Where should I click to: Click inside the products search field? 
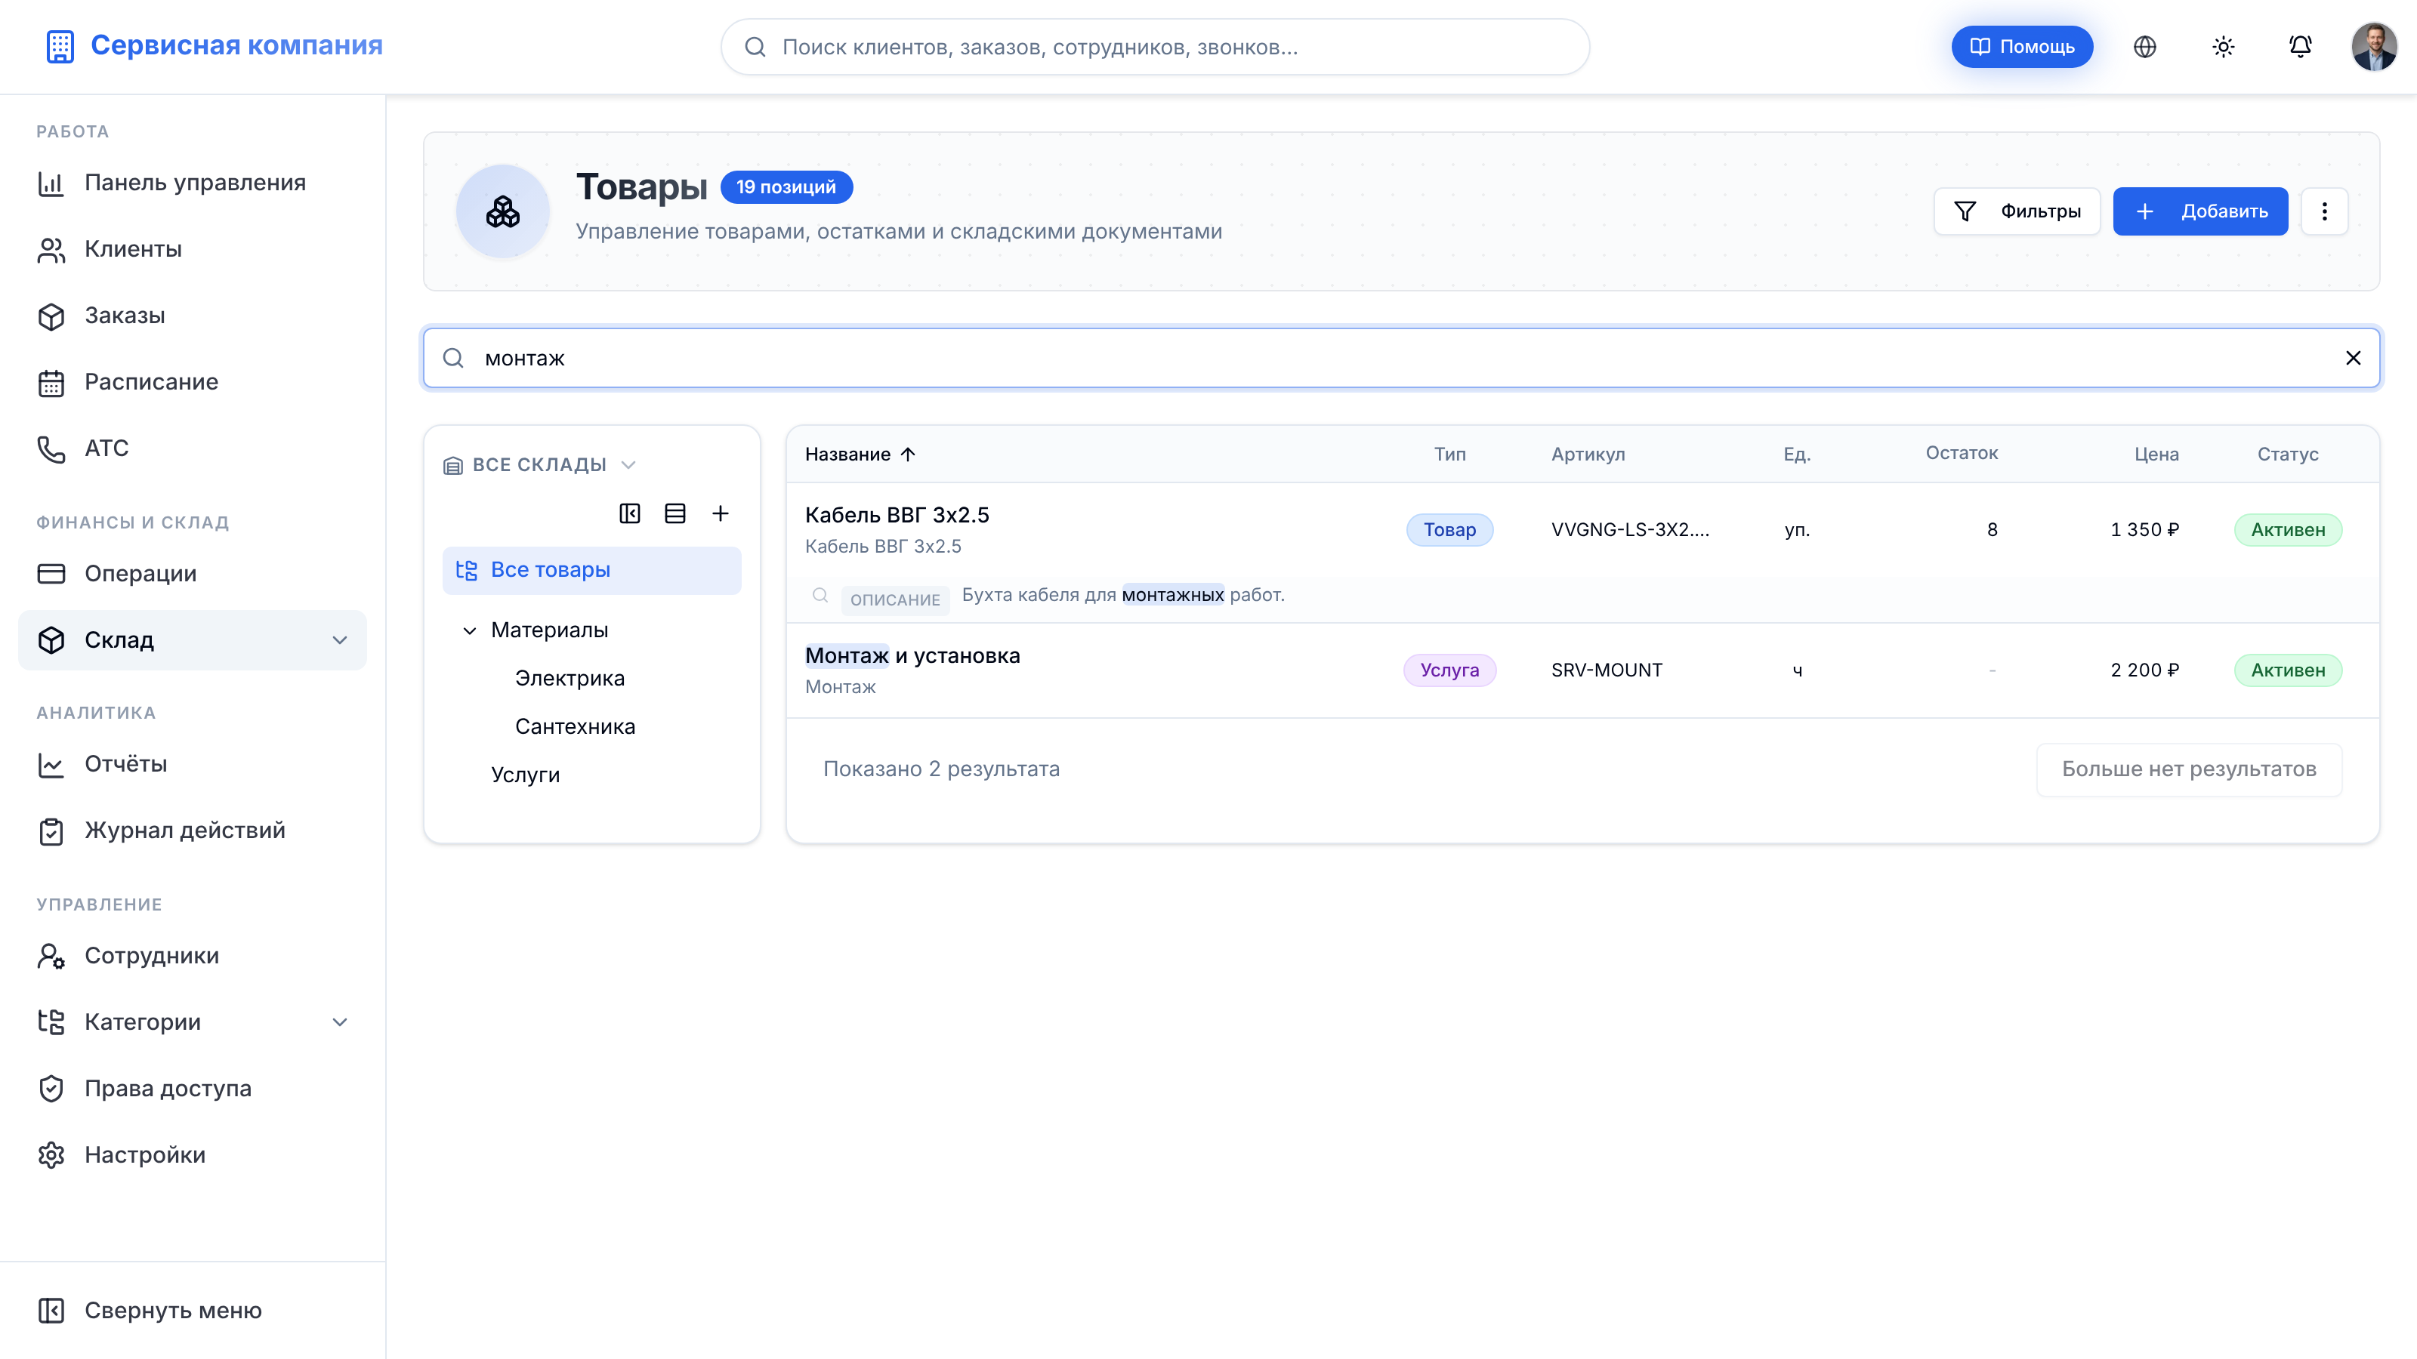1401,359
